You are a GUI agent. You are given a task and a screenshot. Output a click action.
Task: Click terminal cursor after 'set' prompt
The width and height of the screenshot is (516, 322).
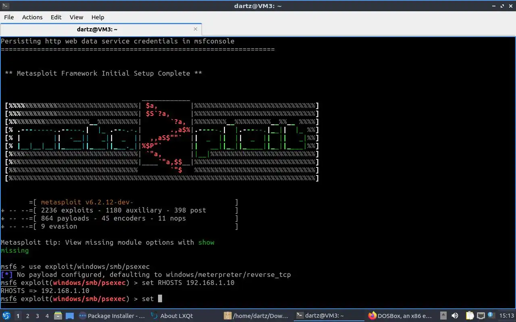tap(160, 299)
